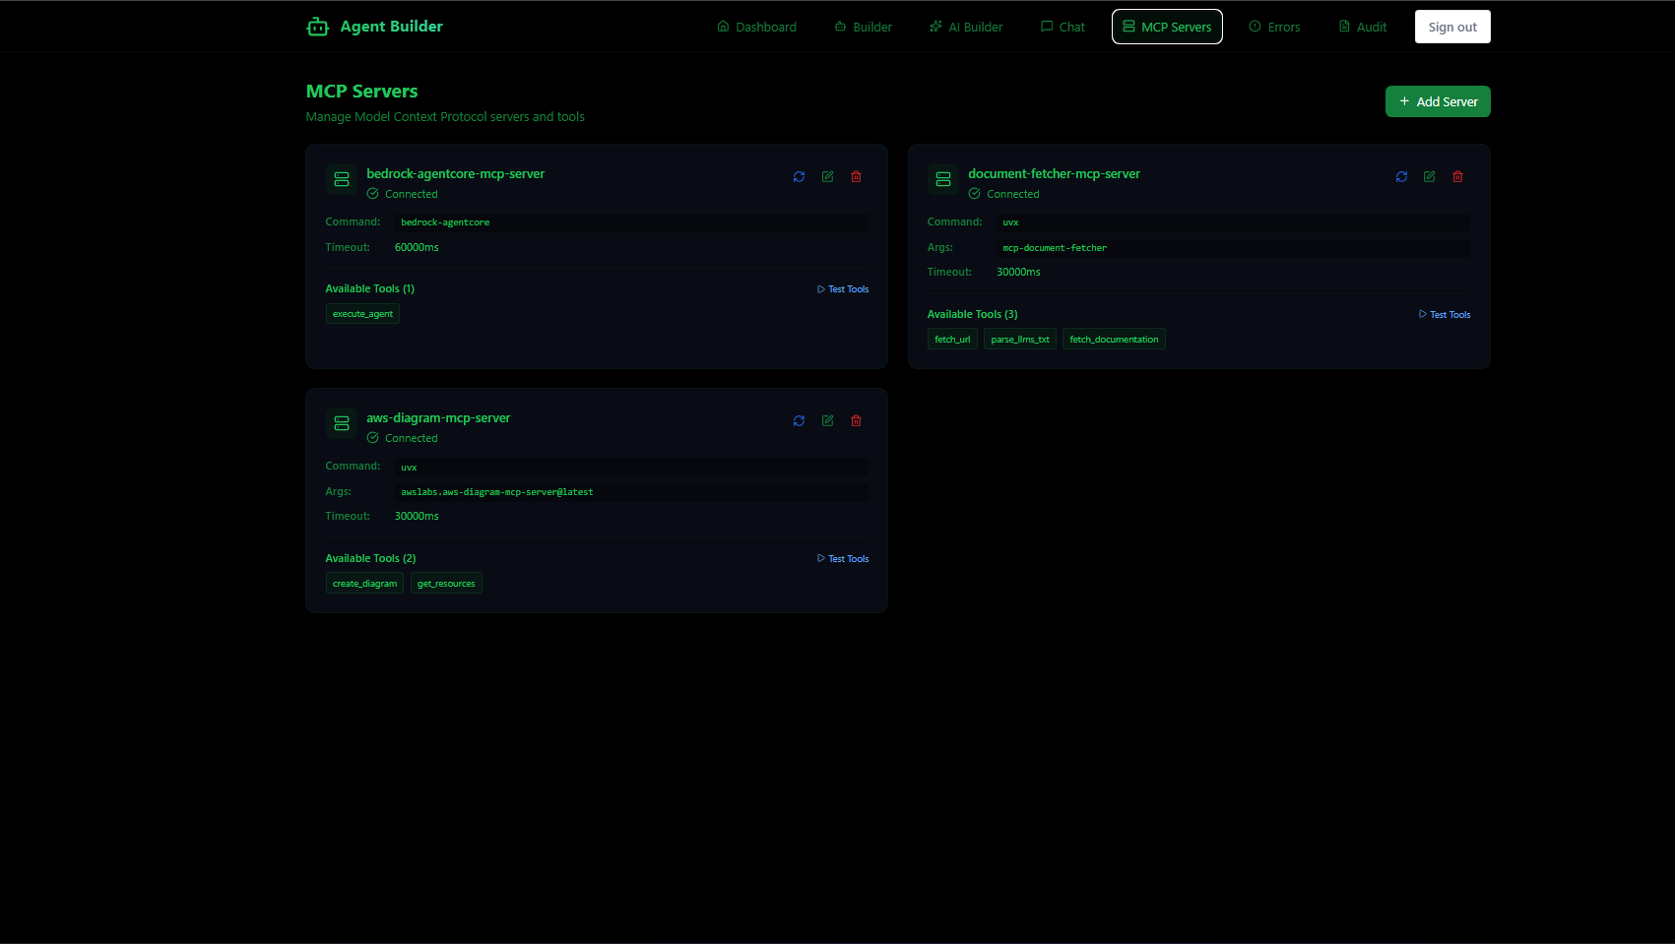Click the Connected check icon for bedrock-agentcore
Viewport: 1675px width, 944px height.
373,194
